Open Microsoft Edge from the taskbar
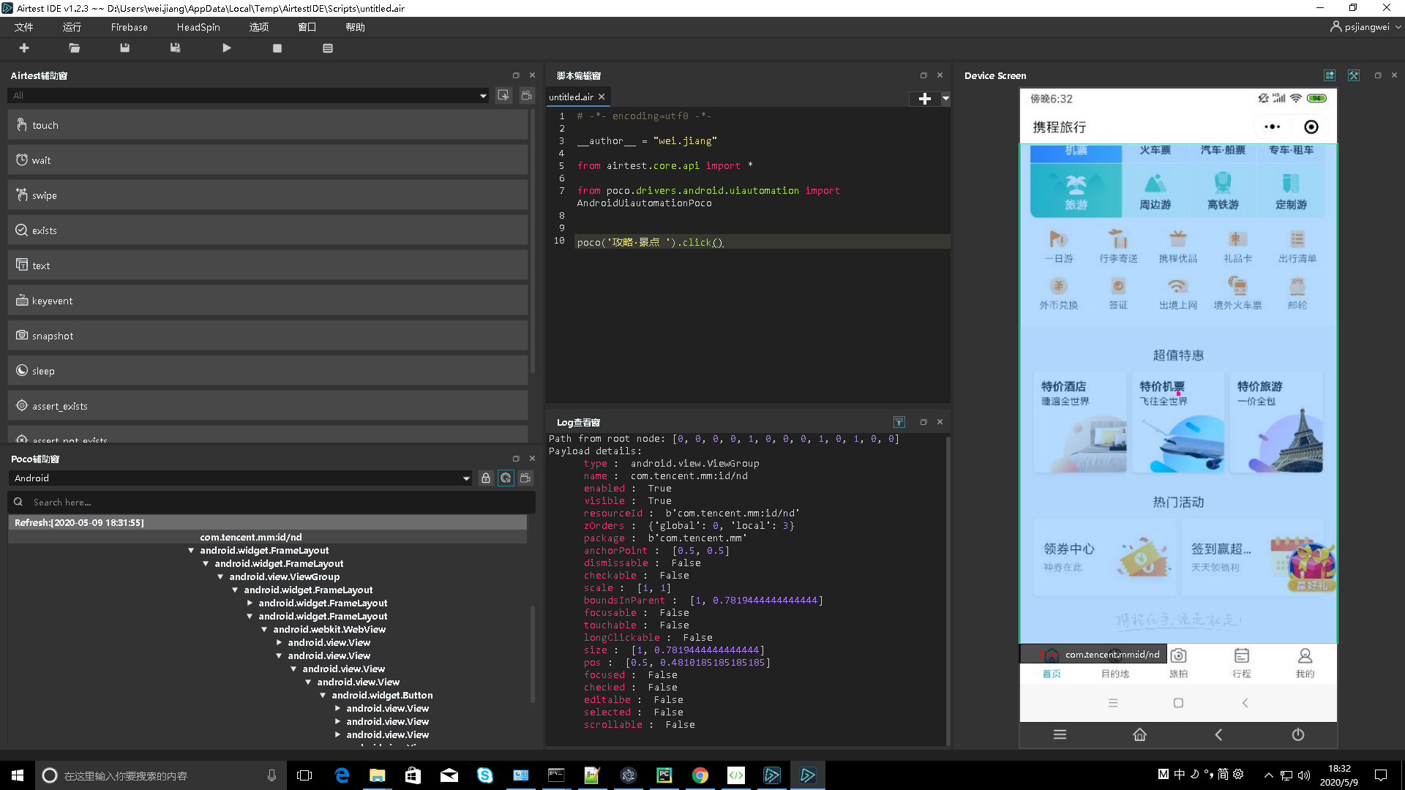The image size is (1405, 790). [x=342, y=775]
